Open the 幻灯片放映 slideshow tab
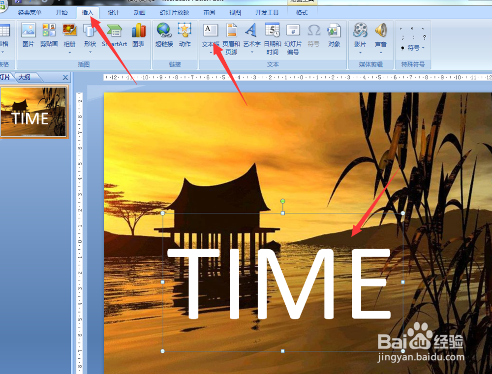 point(175,13)
